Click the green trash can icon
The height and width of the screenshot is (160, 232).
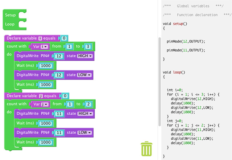(146, 149)
